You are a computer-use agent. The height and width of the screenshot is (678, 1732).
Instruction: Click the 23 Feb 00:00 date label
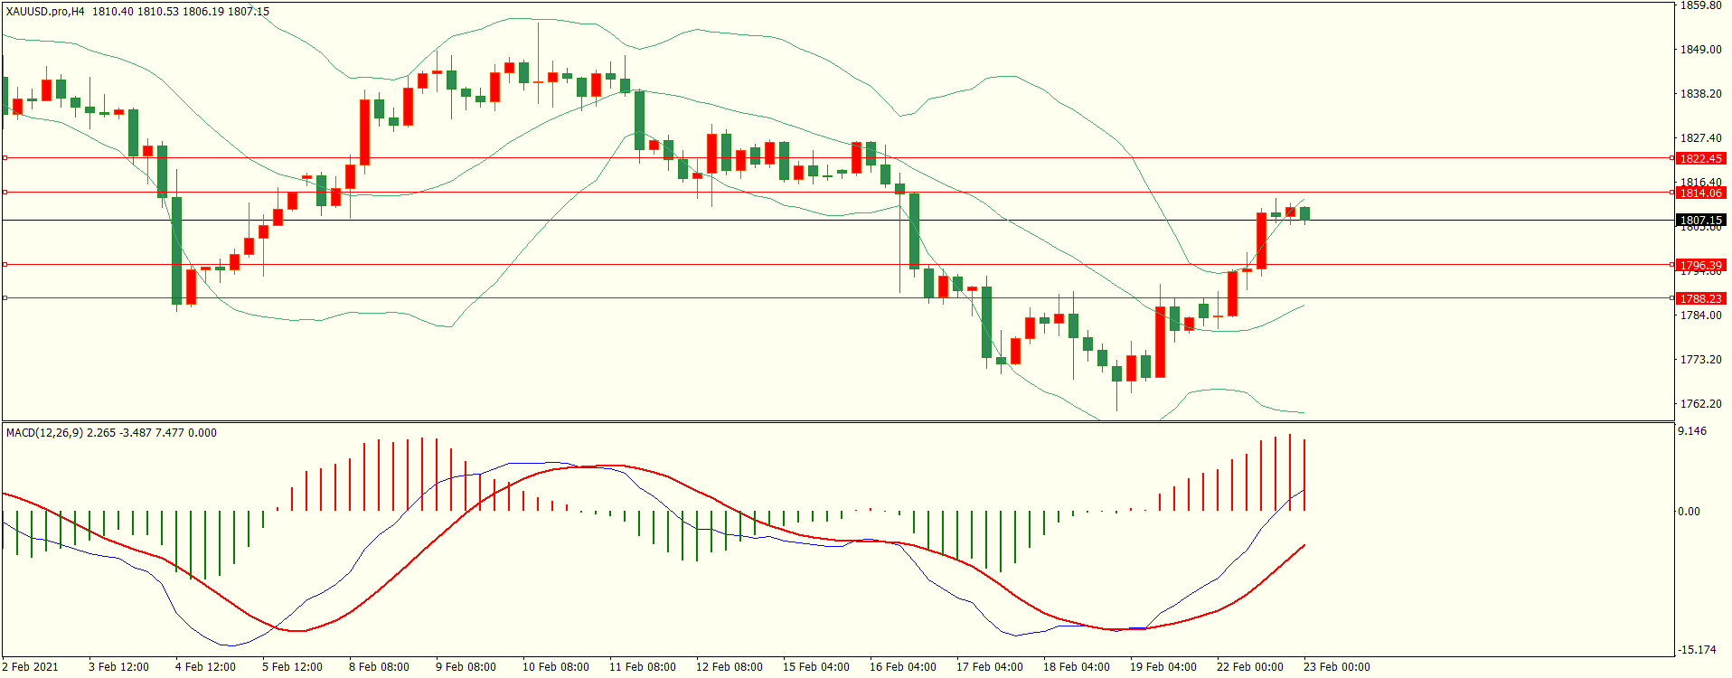(x=1336, y=667)
